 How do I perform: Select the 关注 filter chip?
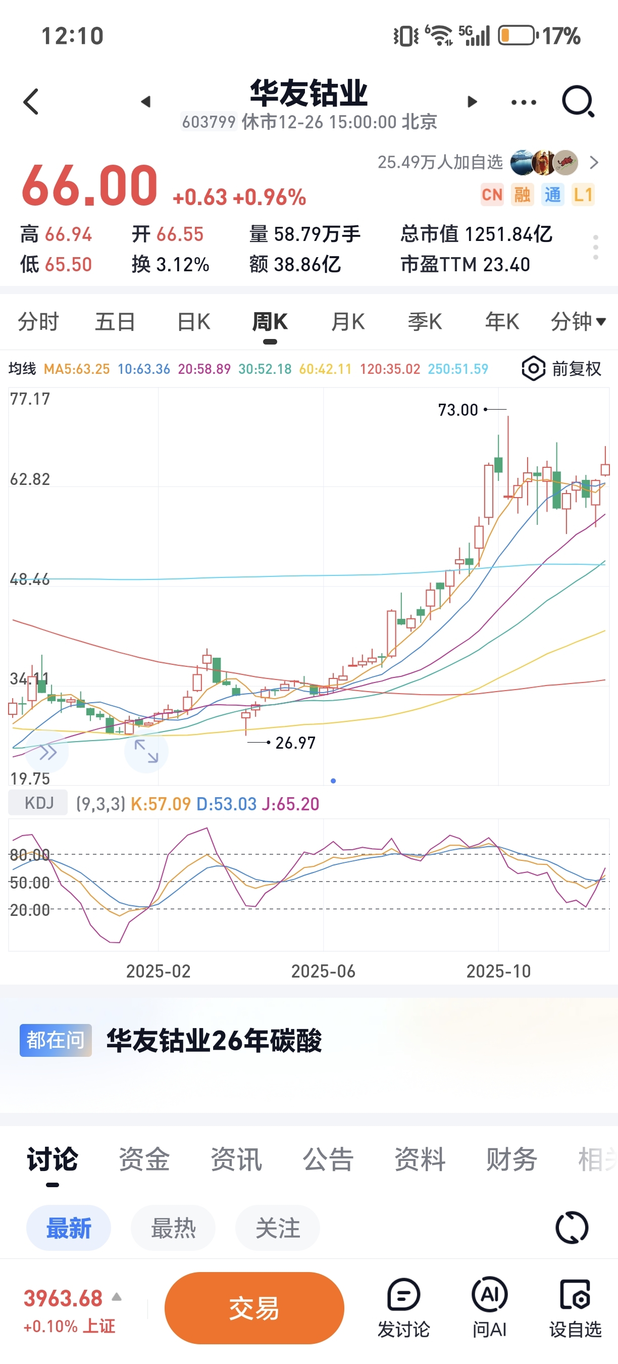278,1228
